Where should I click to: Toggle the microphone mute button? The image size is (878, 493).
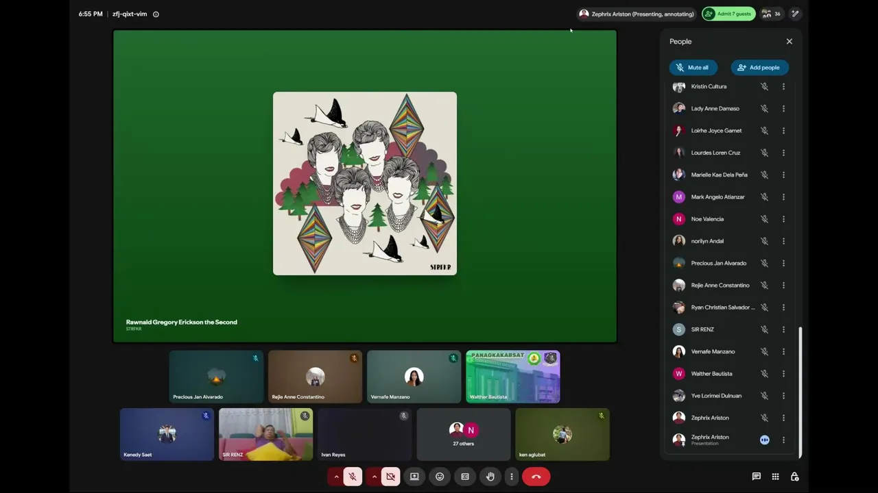click(x=353, y=477)
